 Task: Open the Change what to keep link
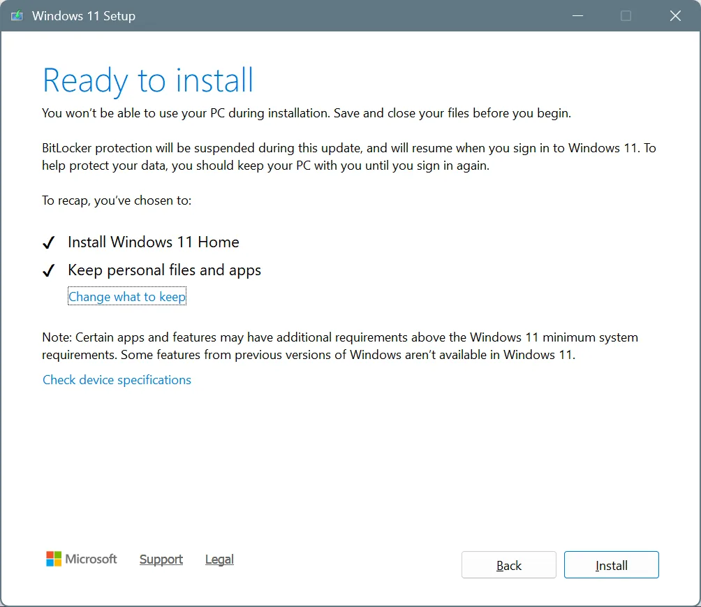(127, 297)
